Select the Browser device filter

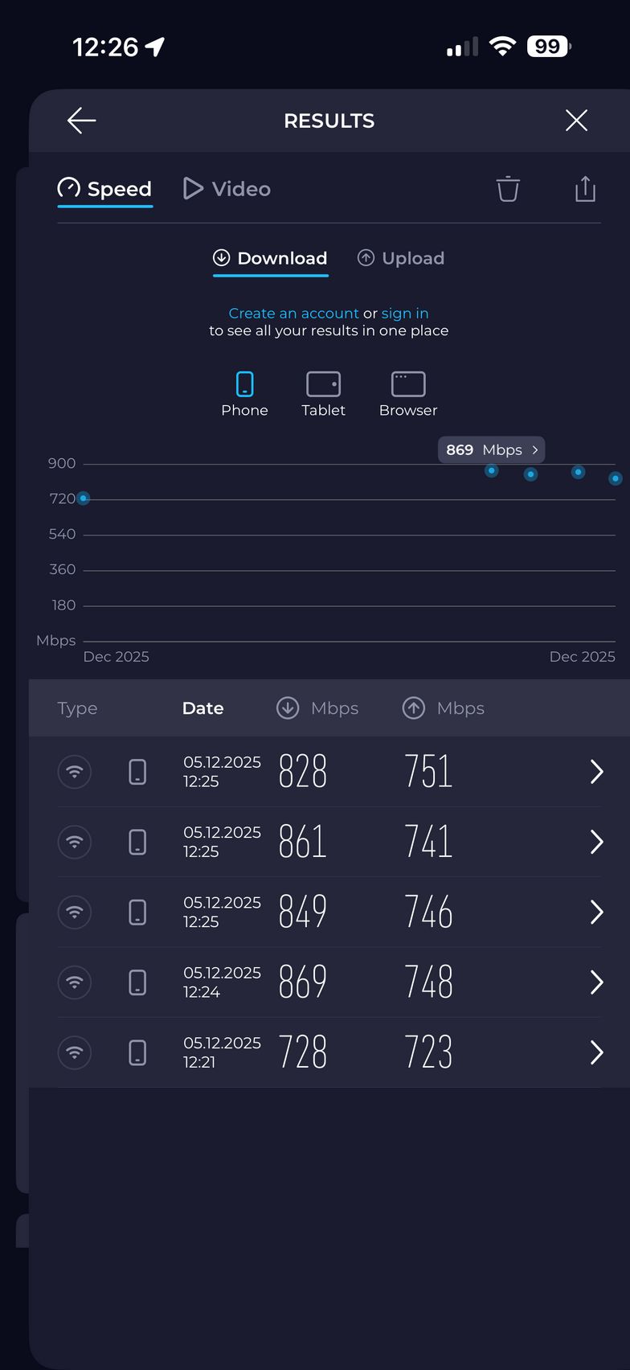click(x=408, y=394)
